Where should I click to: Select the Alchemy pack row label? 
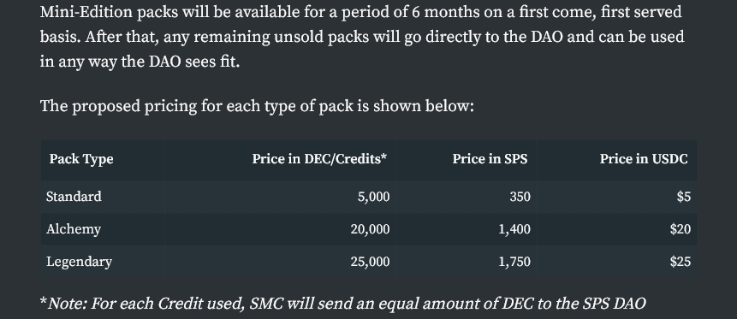[74, 229]
